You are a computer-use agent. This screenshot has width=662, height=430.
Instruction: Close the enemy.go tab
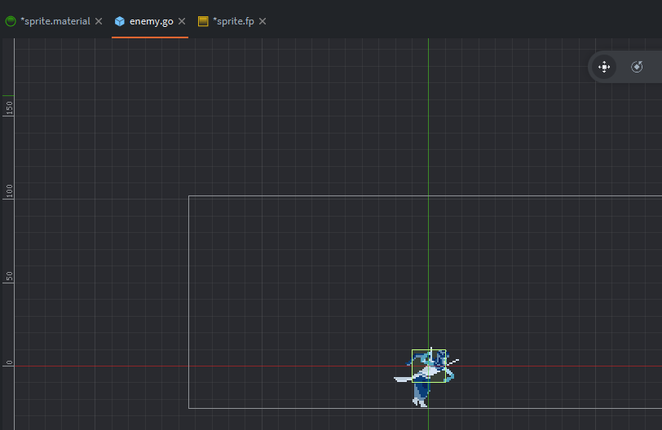(x=182, y=21)
